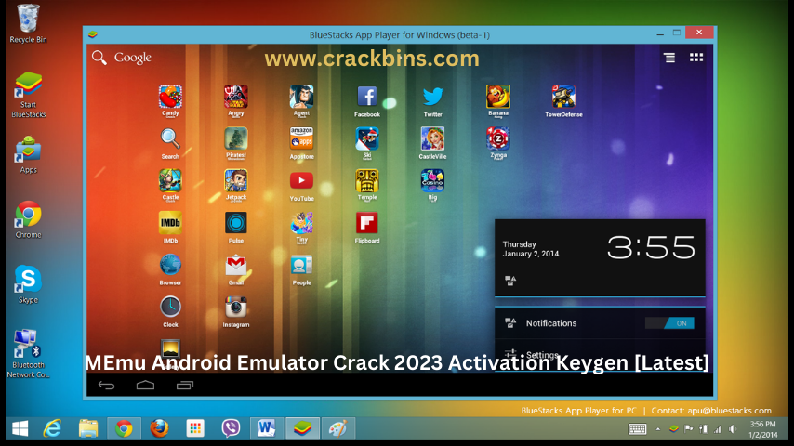The image size is (794, 446).
Task: Open the People contacts app
Action: point(302,265)
